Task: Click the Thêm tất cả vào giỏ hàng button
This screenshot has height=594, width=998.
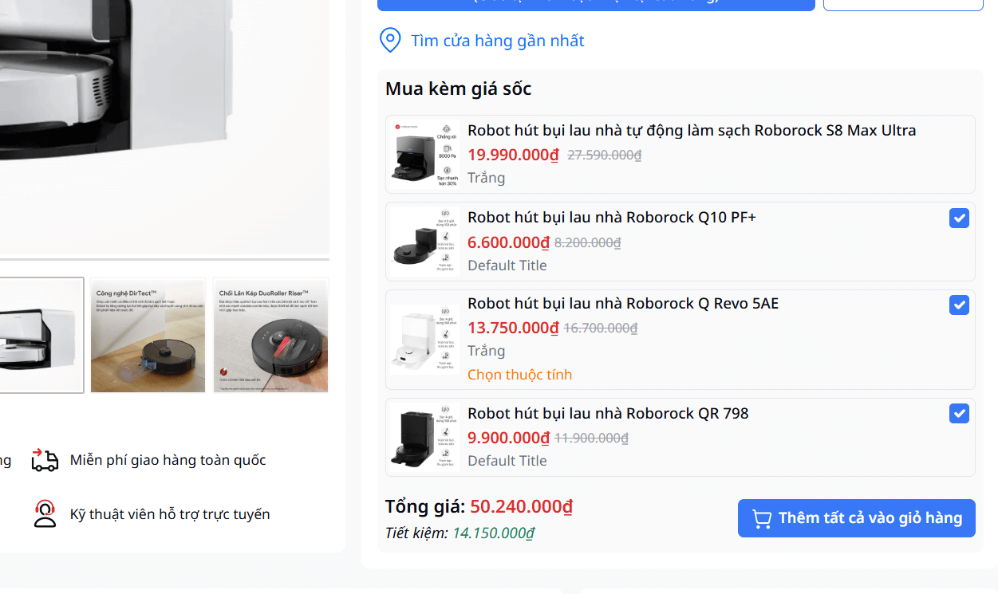Action: click(x=856, y=517)
